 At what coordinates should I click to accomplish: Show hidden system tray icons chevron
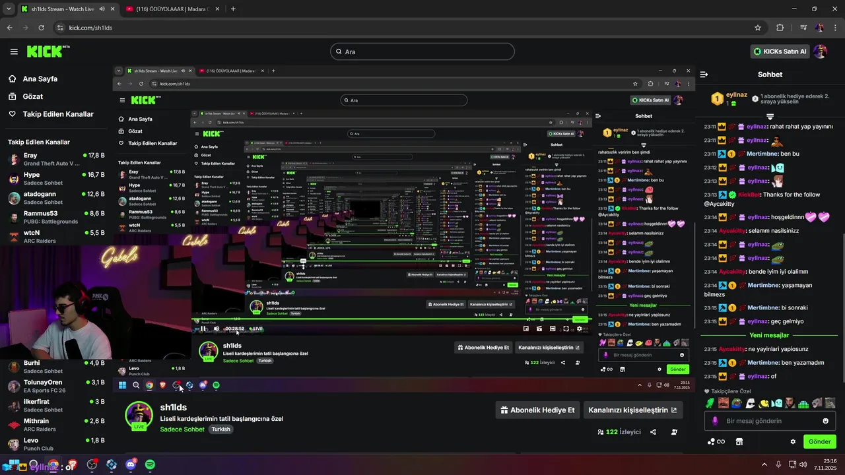tap(764, 464)
